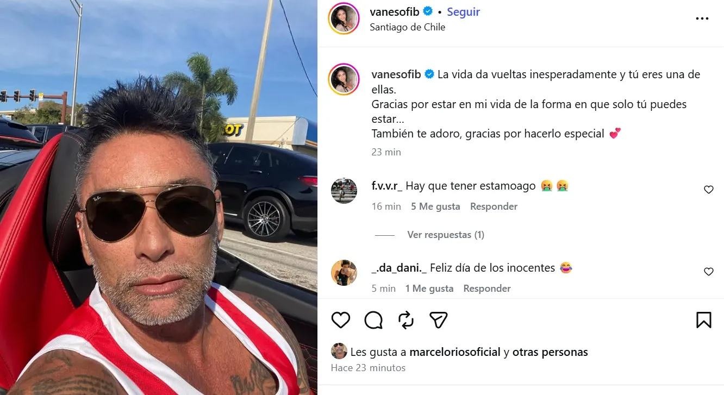Open _.da_dani._ profile avatar

coord(344,273)
